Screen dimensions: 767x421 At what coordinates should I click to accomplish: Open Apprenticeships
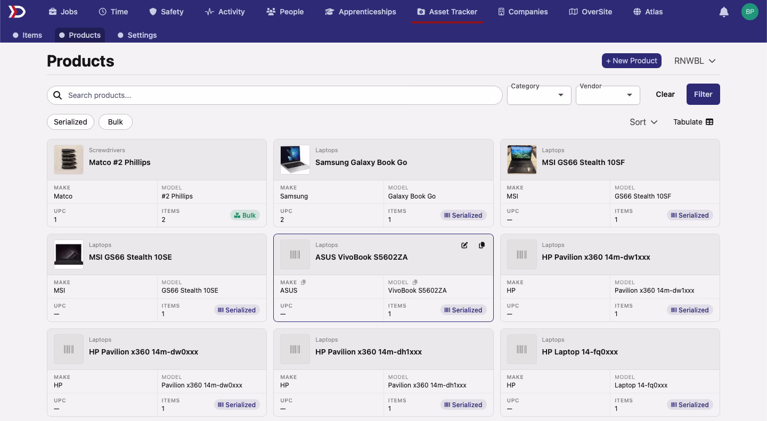361,12
